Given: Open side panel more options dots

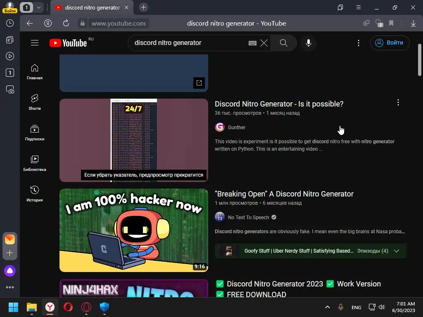Looking at the screenshot, I should 10,287.
